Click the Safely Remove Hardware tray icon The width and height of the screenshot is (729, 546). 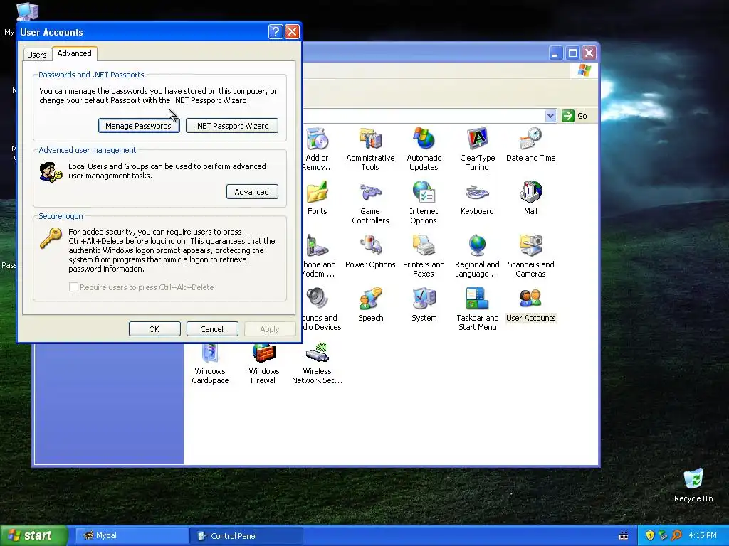pyautogui.click(x=663, y=535)
